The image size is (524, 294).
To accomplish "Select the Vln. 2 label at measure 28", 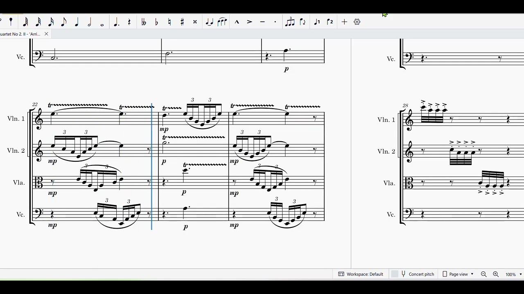I will [x=386, y=151].
